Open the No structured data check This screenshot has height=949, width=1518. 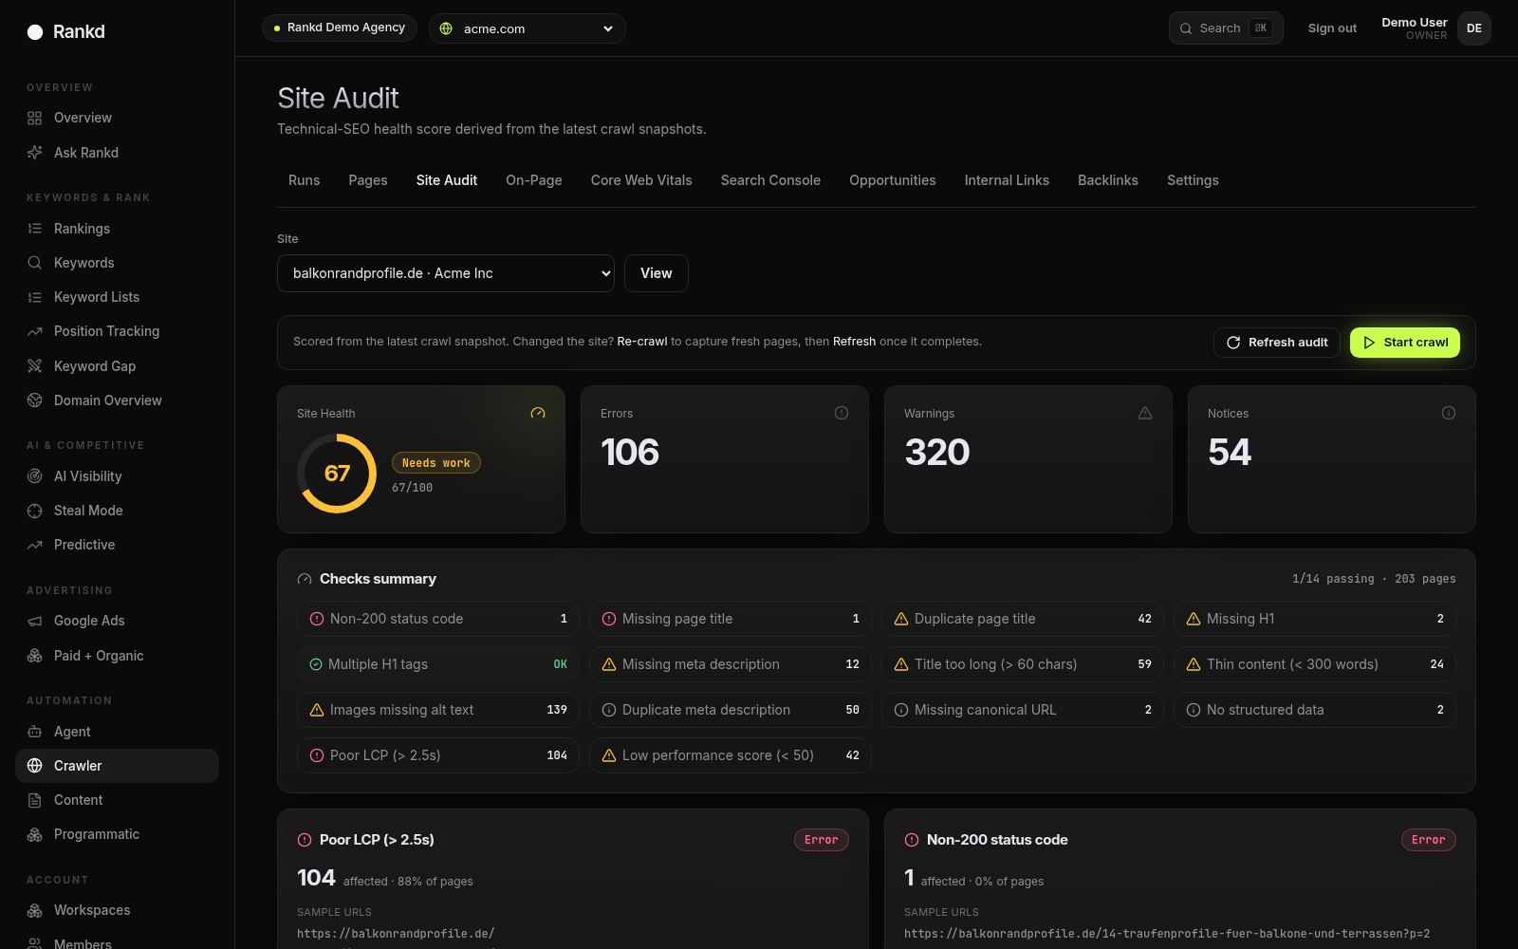point(1315,710)
